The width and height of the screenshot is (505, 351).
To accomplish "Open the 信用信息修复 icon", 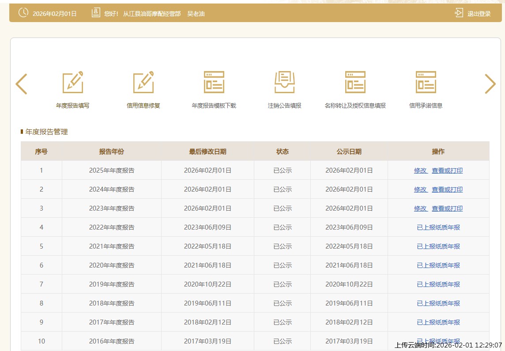I will pos(143,83).
